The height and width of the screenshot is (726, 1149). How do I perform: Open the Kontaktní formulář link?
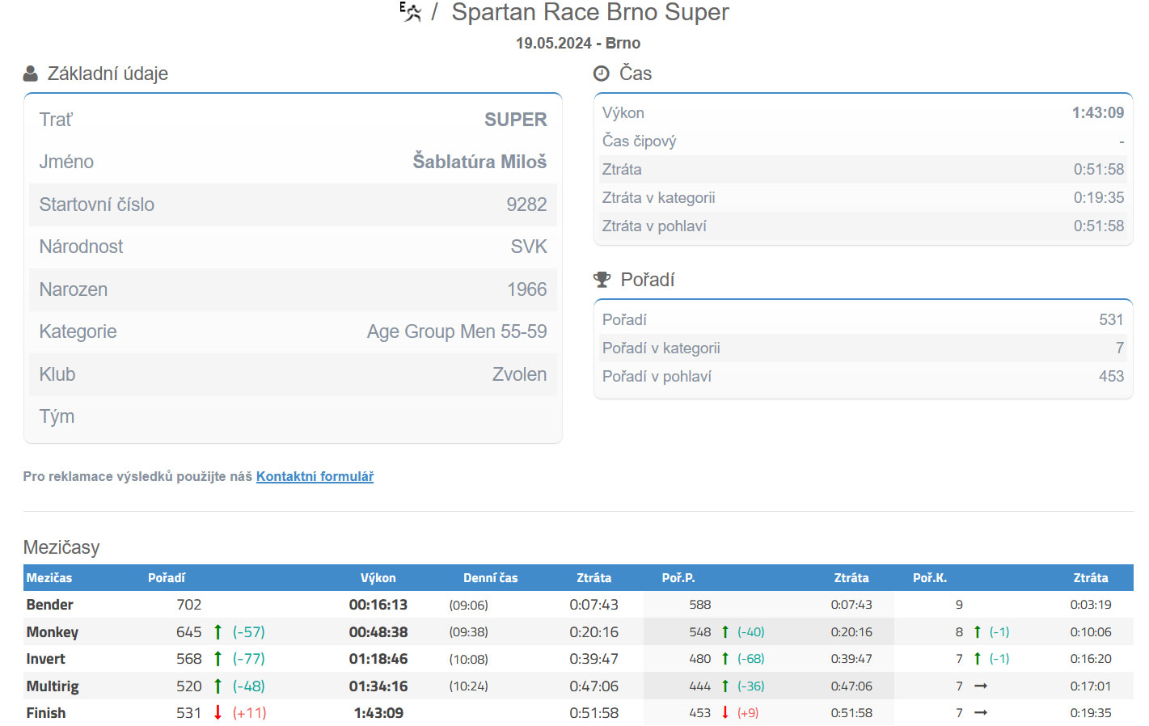(315, 477)
